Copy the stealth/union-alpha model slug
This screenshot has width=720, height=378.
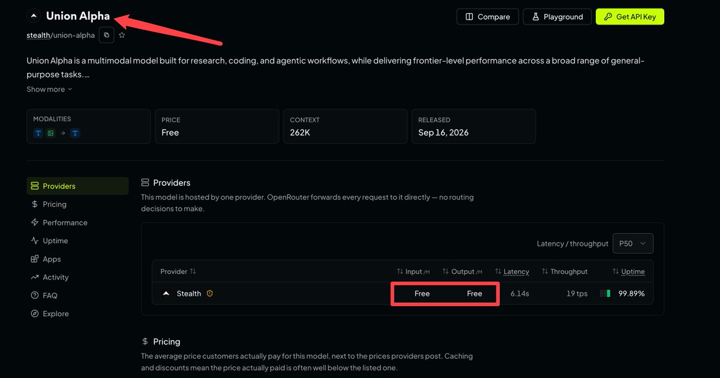(106, 35)
